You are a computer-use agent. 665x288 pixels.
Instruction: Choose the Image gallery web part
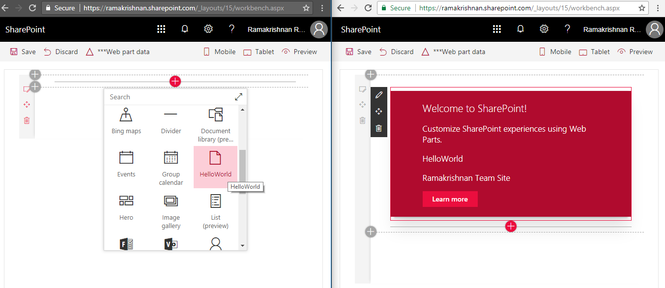point(171,211)
